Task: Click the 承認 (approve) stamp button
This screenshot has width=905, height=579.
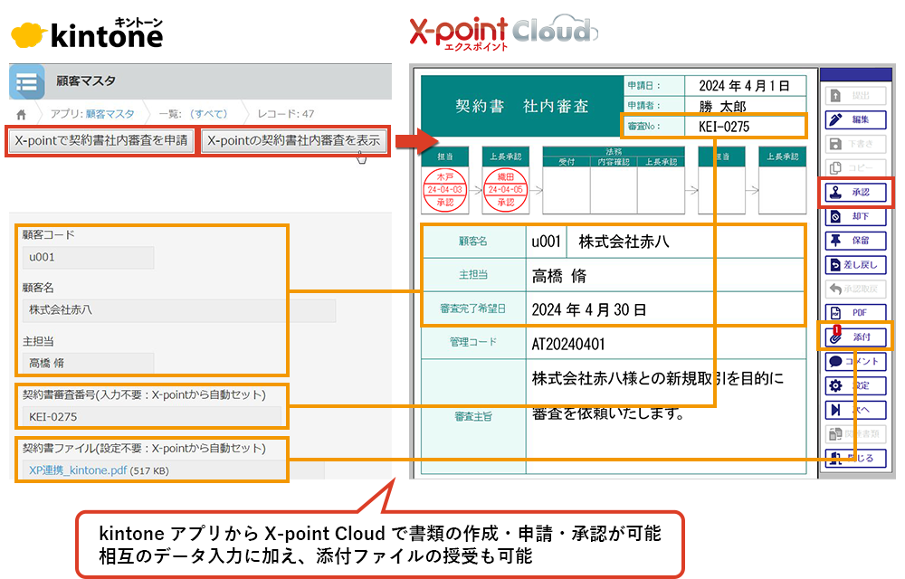Action: [x=855, y=193]
